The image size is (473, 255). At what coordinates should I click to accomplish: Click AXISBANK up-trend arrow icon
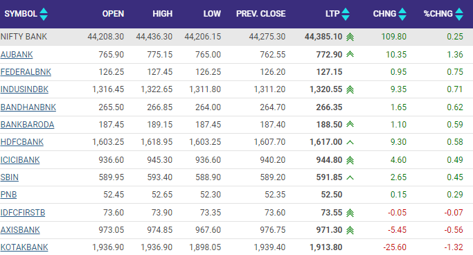350,230
